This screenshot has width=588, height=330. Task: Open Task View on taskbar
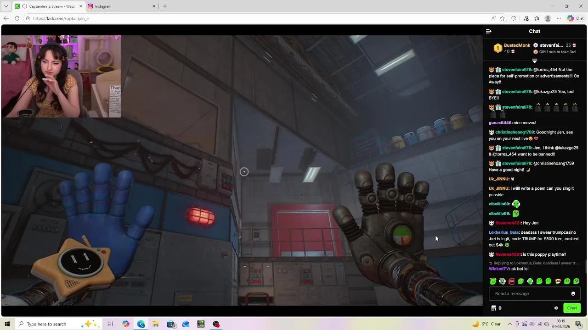point(110,324)
